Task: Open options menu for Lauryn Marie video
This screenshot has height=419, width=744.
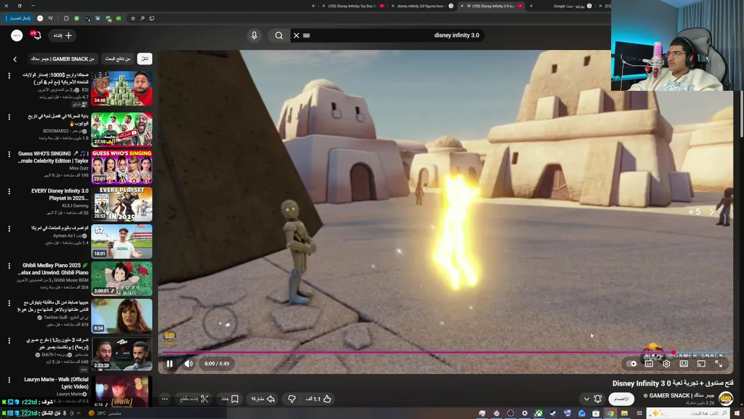Action: pyautogui.click(x=9, y=380)
